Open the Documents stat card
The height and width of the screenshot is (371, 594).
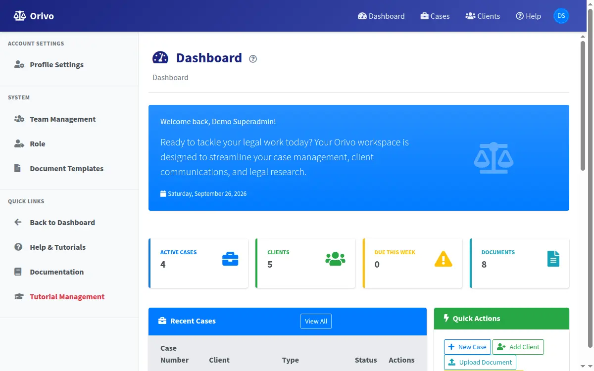point(519,263)
